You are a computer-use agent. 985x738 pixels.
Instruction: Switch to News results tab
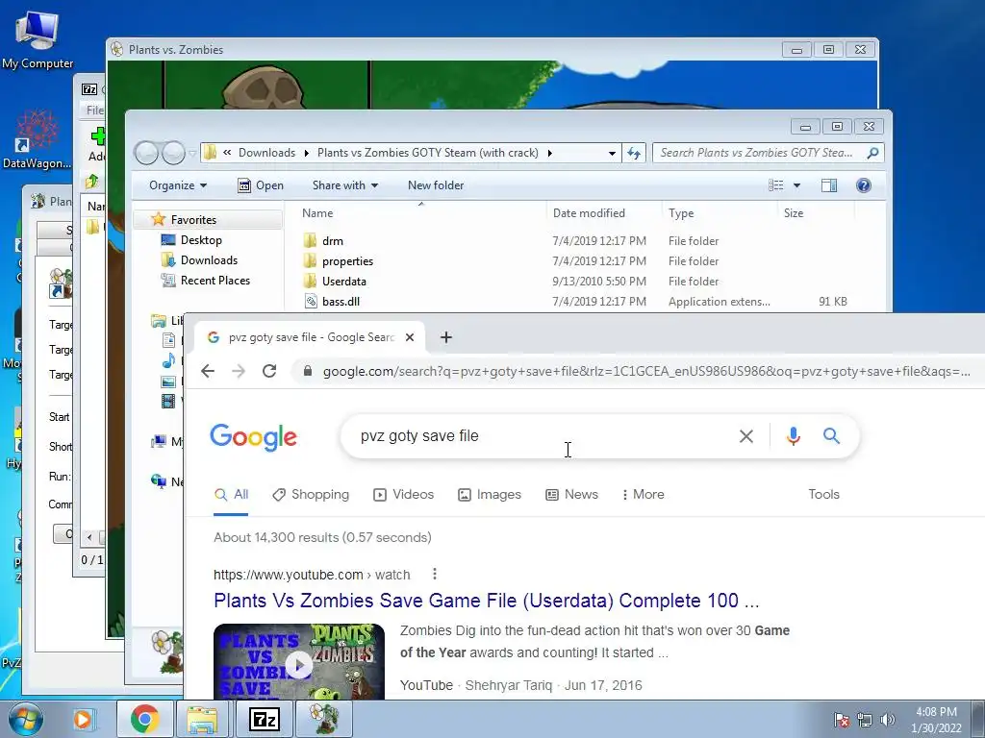[x=571, y=495]
